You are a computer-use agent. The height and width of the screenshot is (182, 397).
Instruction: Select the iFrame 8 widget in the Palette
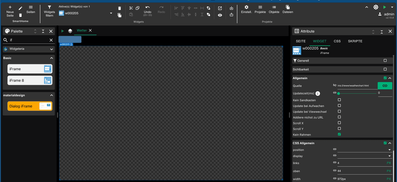[30, 80]
